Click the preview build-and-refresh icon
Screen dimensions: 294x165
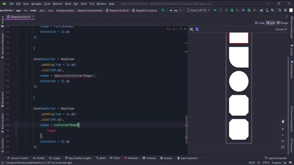coord(192,29)
